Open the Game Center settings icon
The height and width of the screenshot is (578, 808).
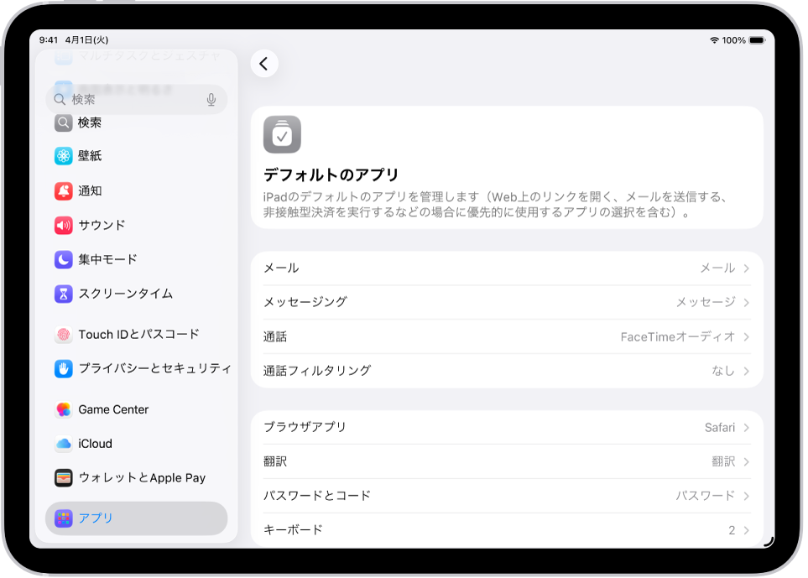65,409
